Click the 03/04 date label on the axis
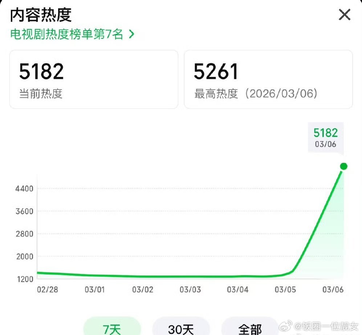This screenshot has height=335, width=362. [x=238, y=290]
